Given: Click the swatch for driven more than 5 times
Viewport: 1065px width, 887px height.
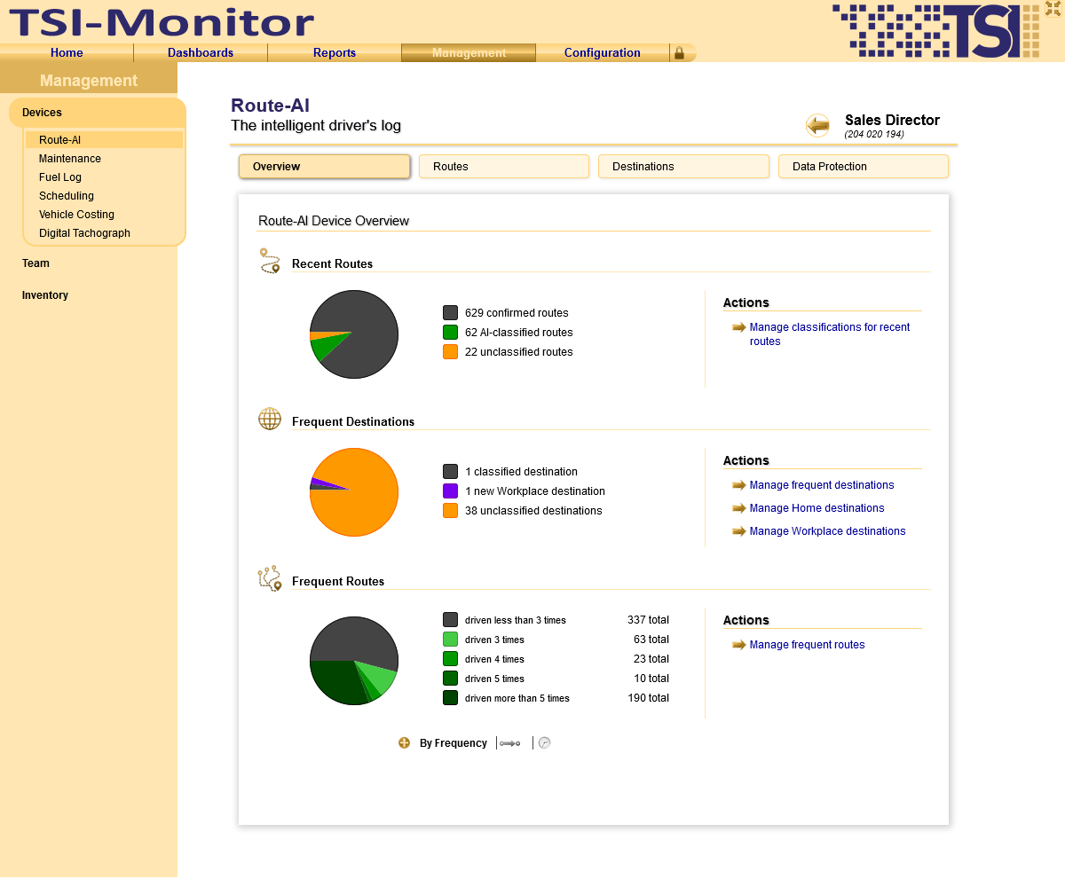Looking at the screenshot, I should tap(450, 698).
